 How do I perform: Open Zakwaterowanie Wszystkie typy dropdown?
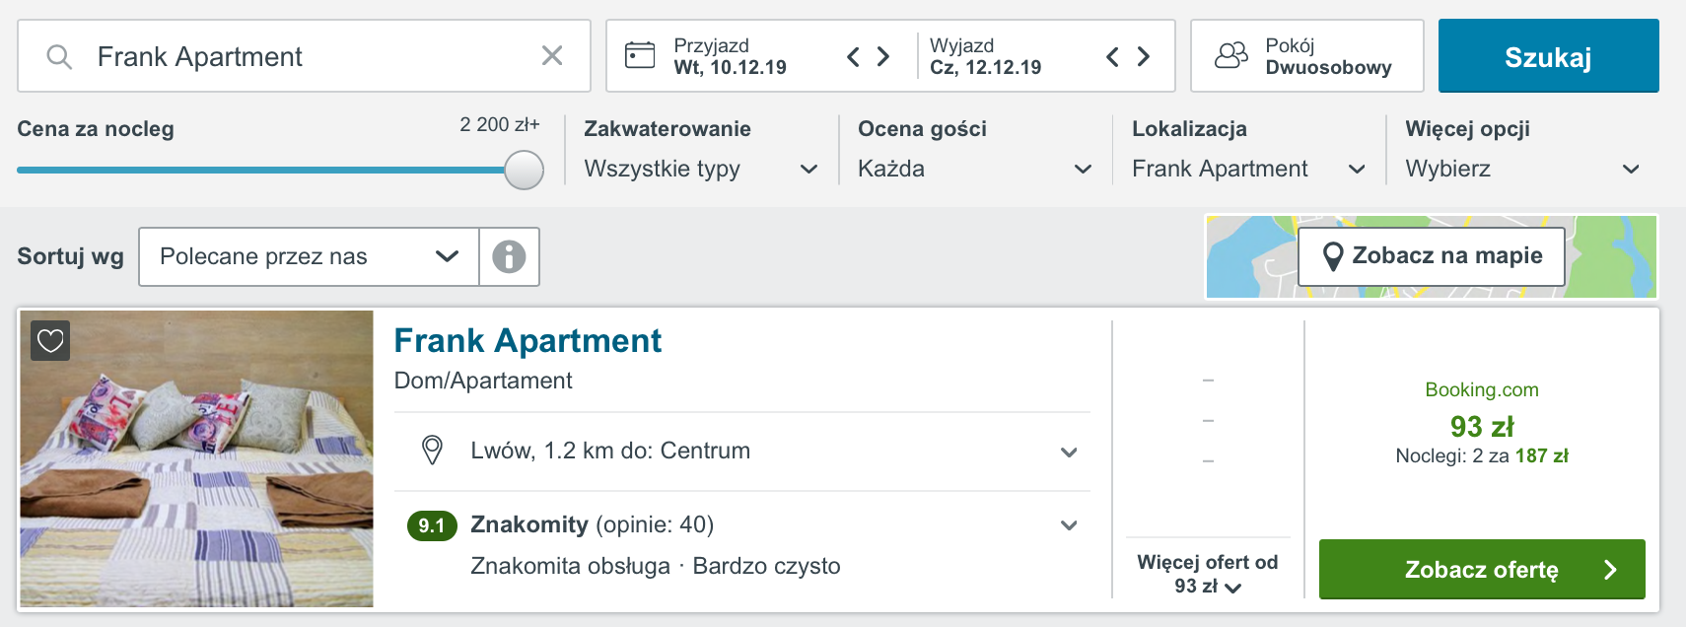(701, 169)
